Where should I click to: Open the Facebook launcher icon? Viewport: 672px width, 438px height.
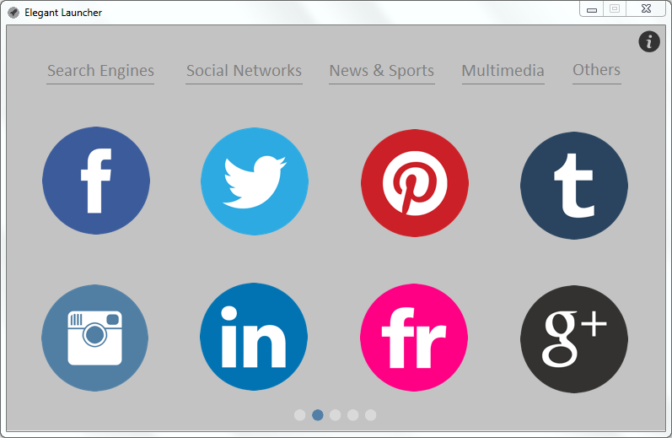pyautogui.click(x=96, y=181)
